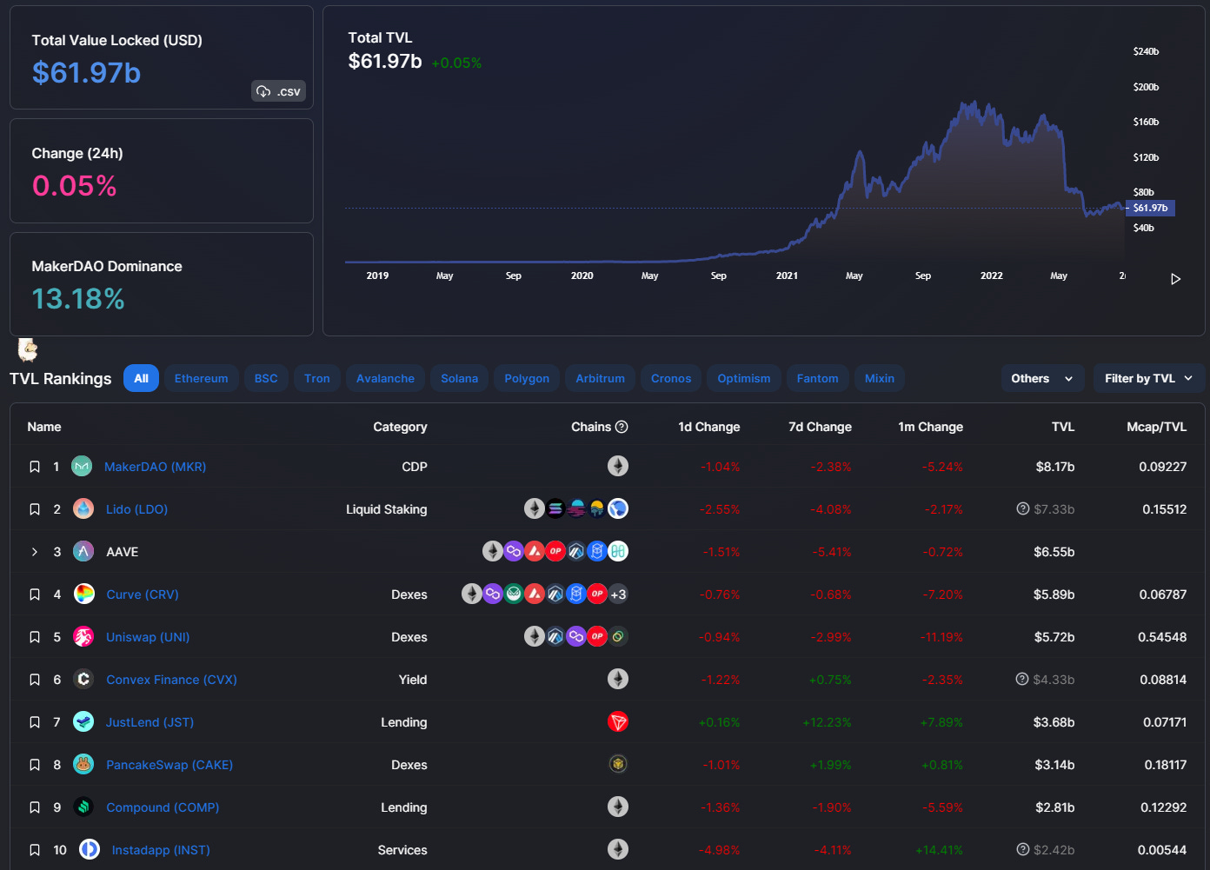This screenshot has width=1210, height=870.
Task: Click the JustLend logo icon
Action: click(x=83, y=721)
